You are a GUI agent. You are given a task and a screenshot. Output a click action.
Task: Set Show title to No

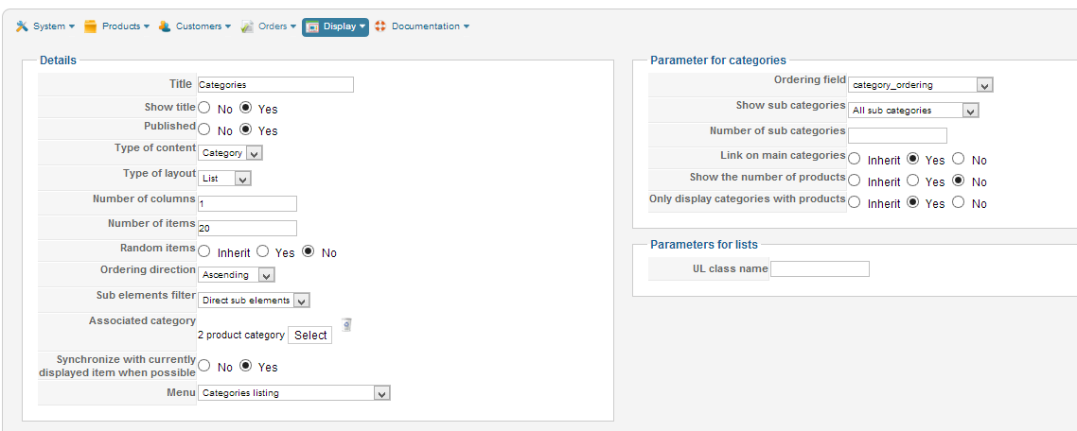204,109
